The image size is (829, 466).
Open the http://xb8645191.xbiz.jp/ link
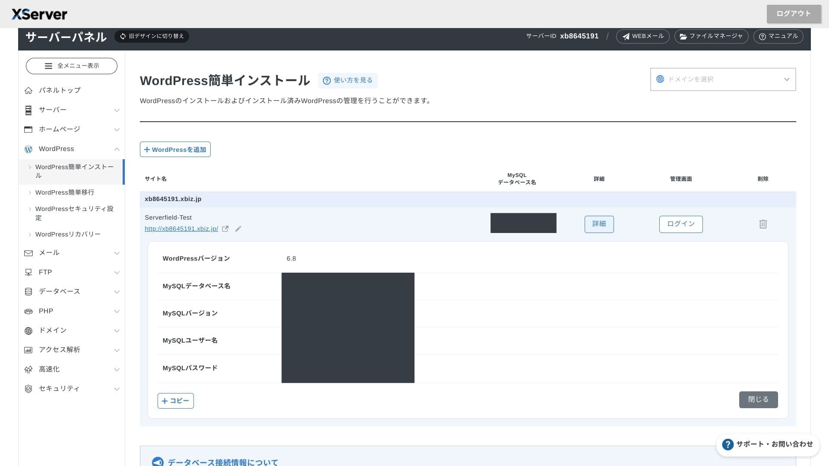pyautogui.click(x=181, y=229)
